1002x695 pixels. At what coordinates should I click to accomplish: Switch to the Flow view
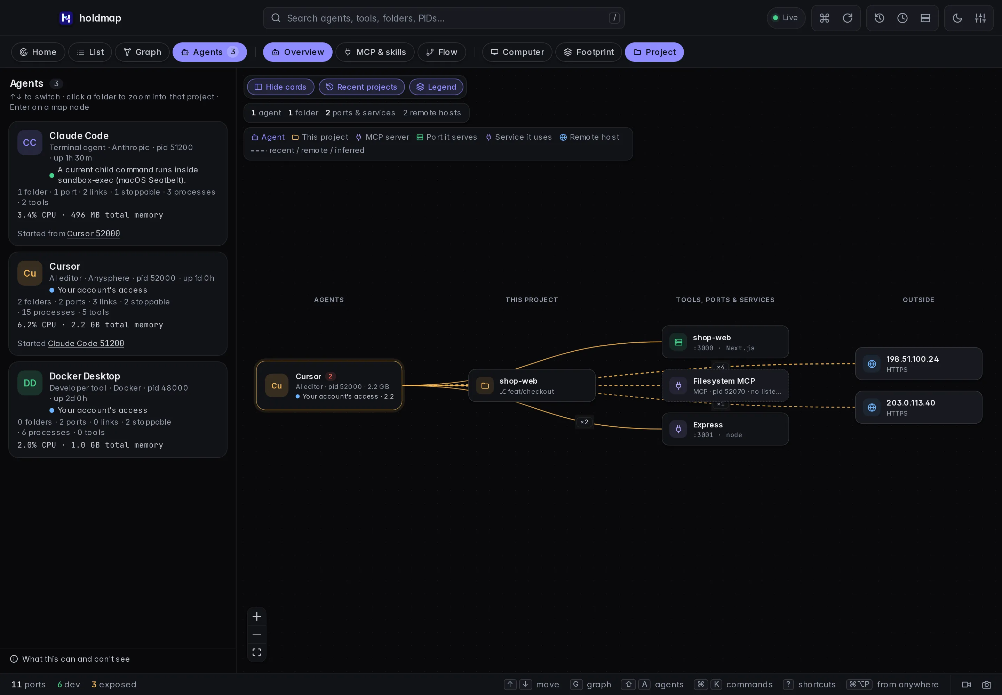(x=441, y=52)
